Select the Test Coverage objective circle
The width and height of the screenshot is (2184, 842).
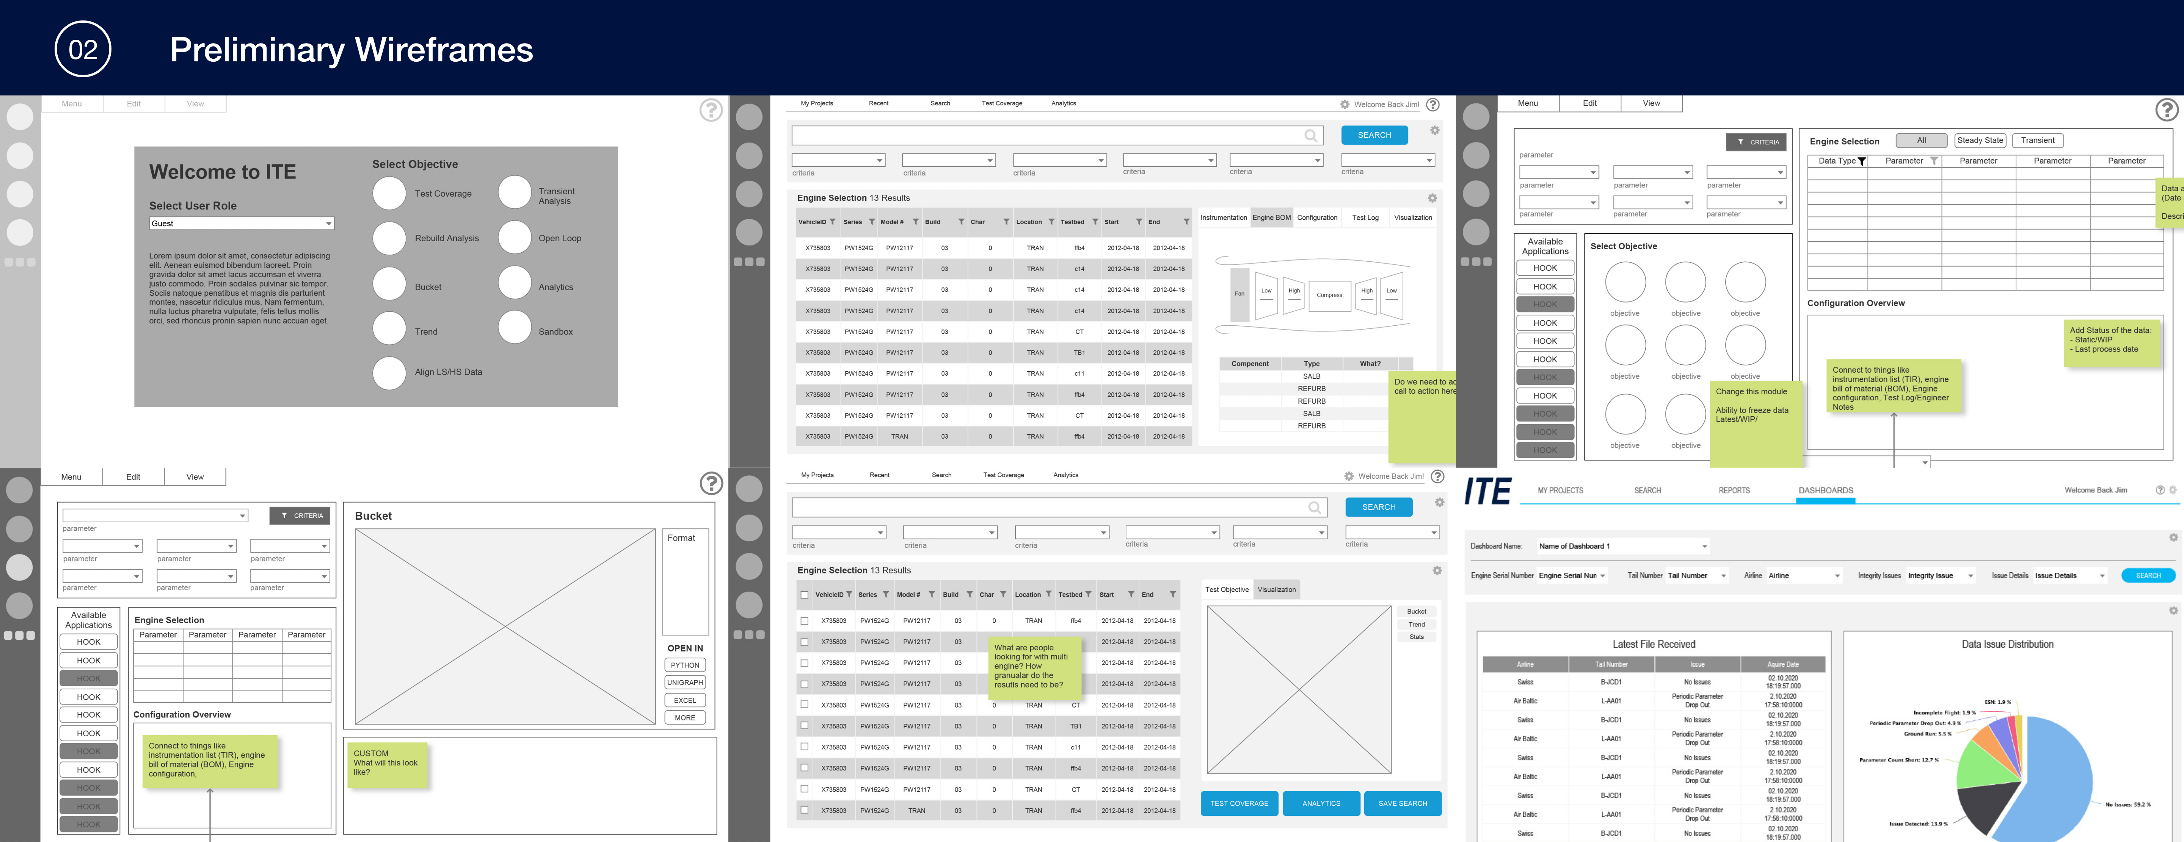389,193
